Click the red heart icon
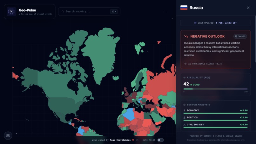 tap(133, 140)
